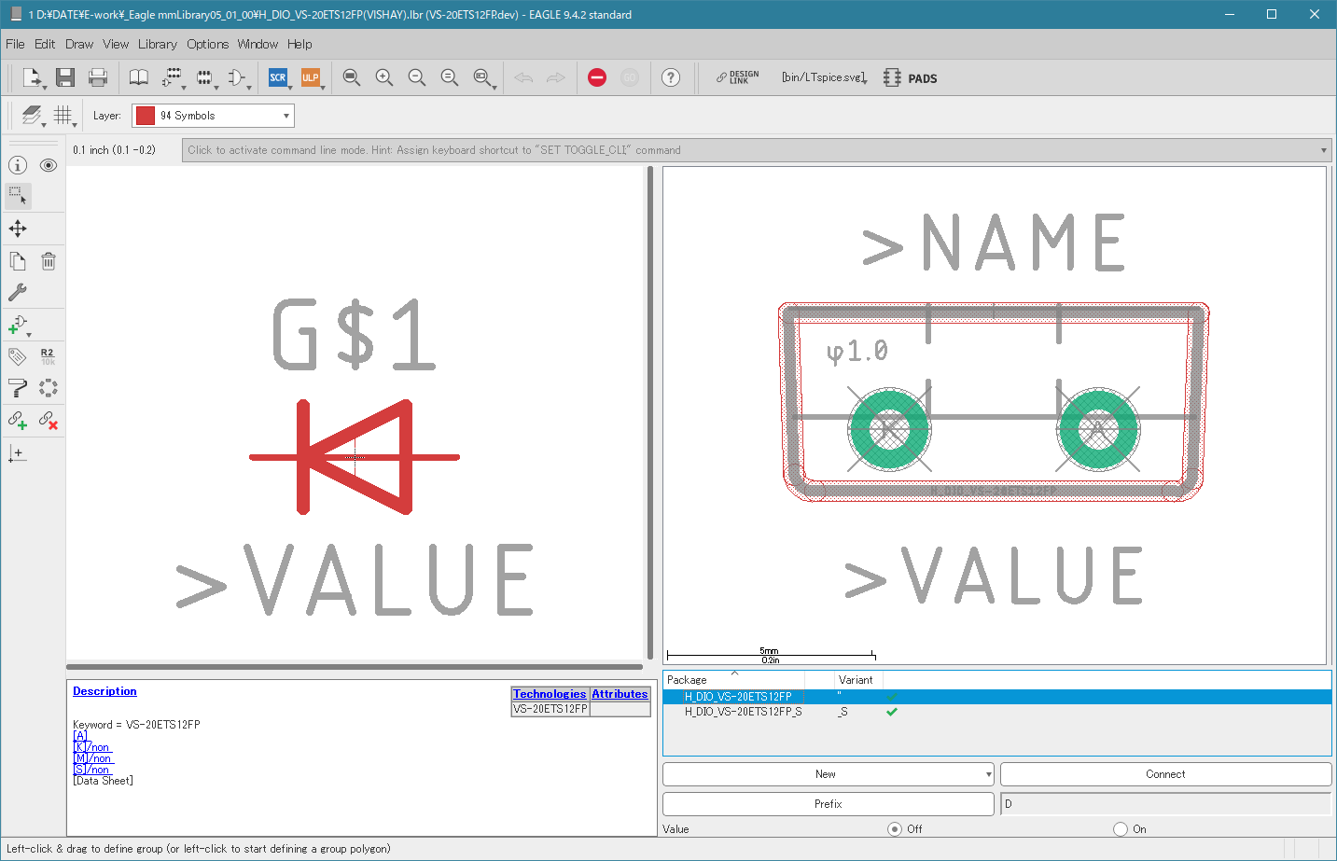Click the Save icon in toolbar
This screenshot has height=861, width=1337.
click(x=64, y=77)
